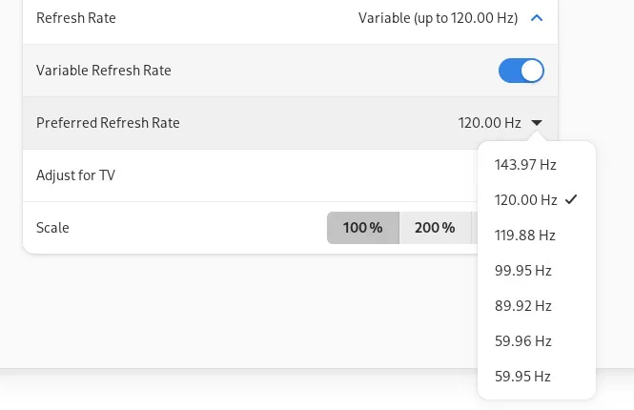Image resolution: width=634 pixels, height=410 pixels.
Task: Collapse the Refresh Rate chevron arrow
Action: tap(537, 17)
